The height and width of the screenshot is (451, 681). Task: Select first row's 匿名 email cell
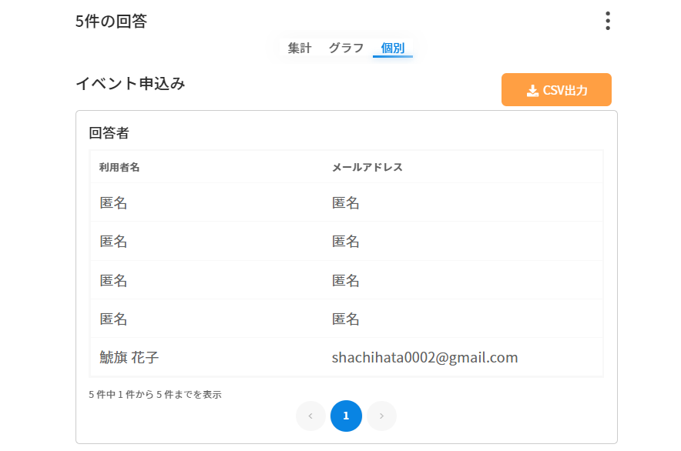pyautogui.click(x=346, y=203)
